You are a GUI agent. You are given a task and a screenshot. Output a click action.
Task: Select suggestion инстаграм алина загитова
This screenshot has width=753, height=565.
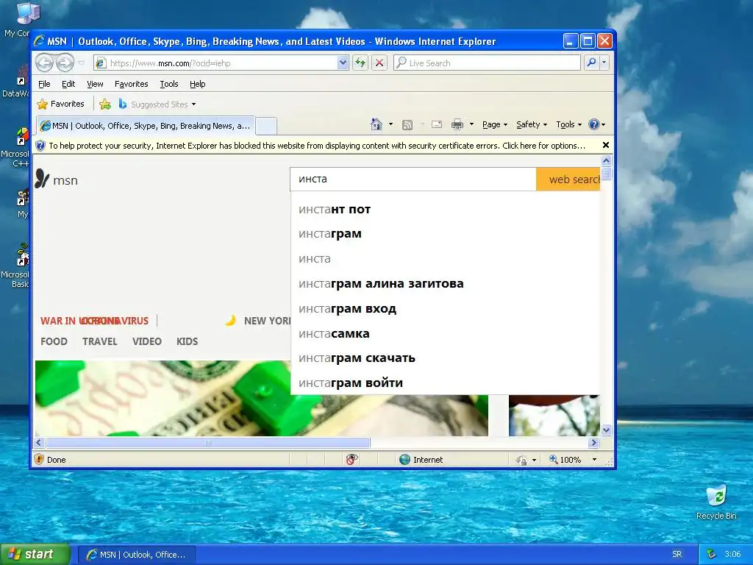click(x=445, y=284)
